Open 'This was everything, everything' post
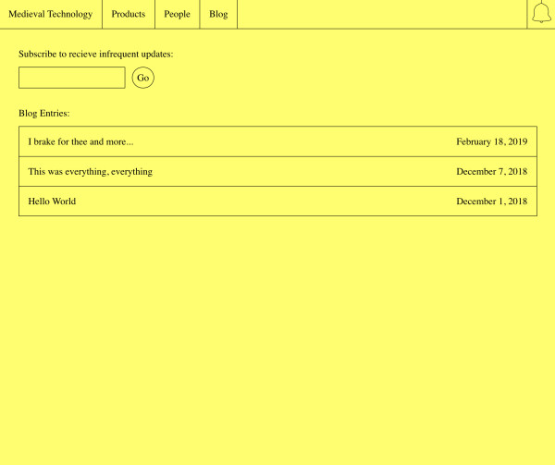This screenshot has height=465, width=555. 90,171
